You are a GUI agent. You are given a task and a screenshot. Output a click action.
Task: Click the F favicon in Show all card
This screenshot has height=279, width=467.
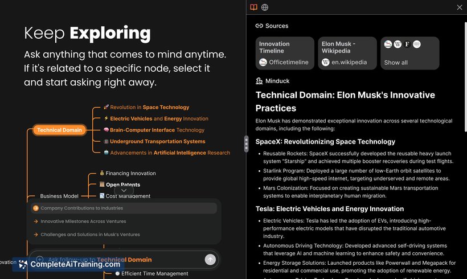click(407, 44)
